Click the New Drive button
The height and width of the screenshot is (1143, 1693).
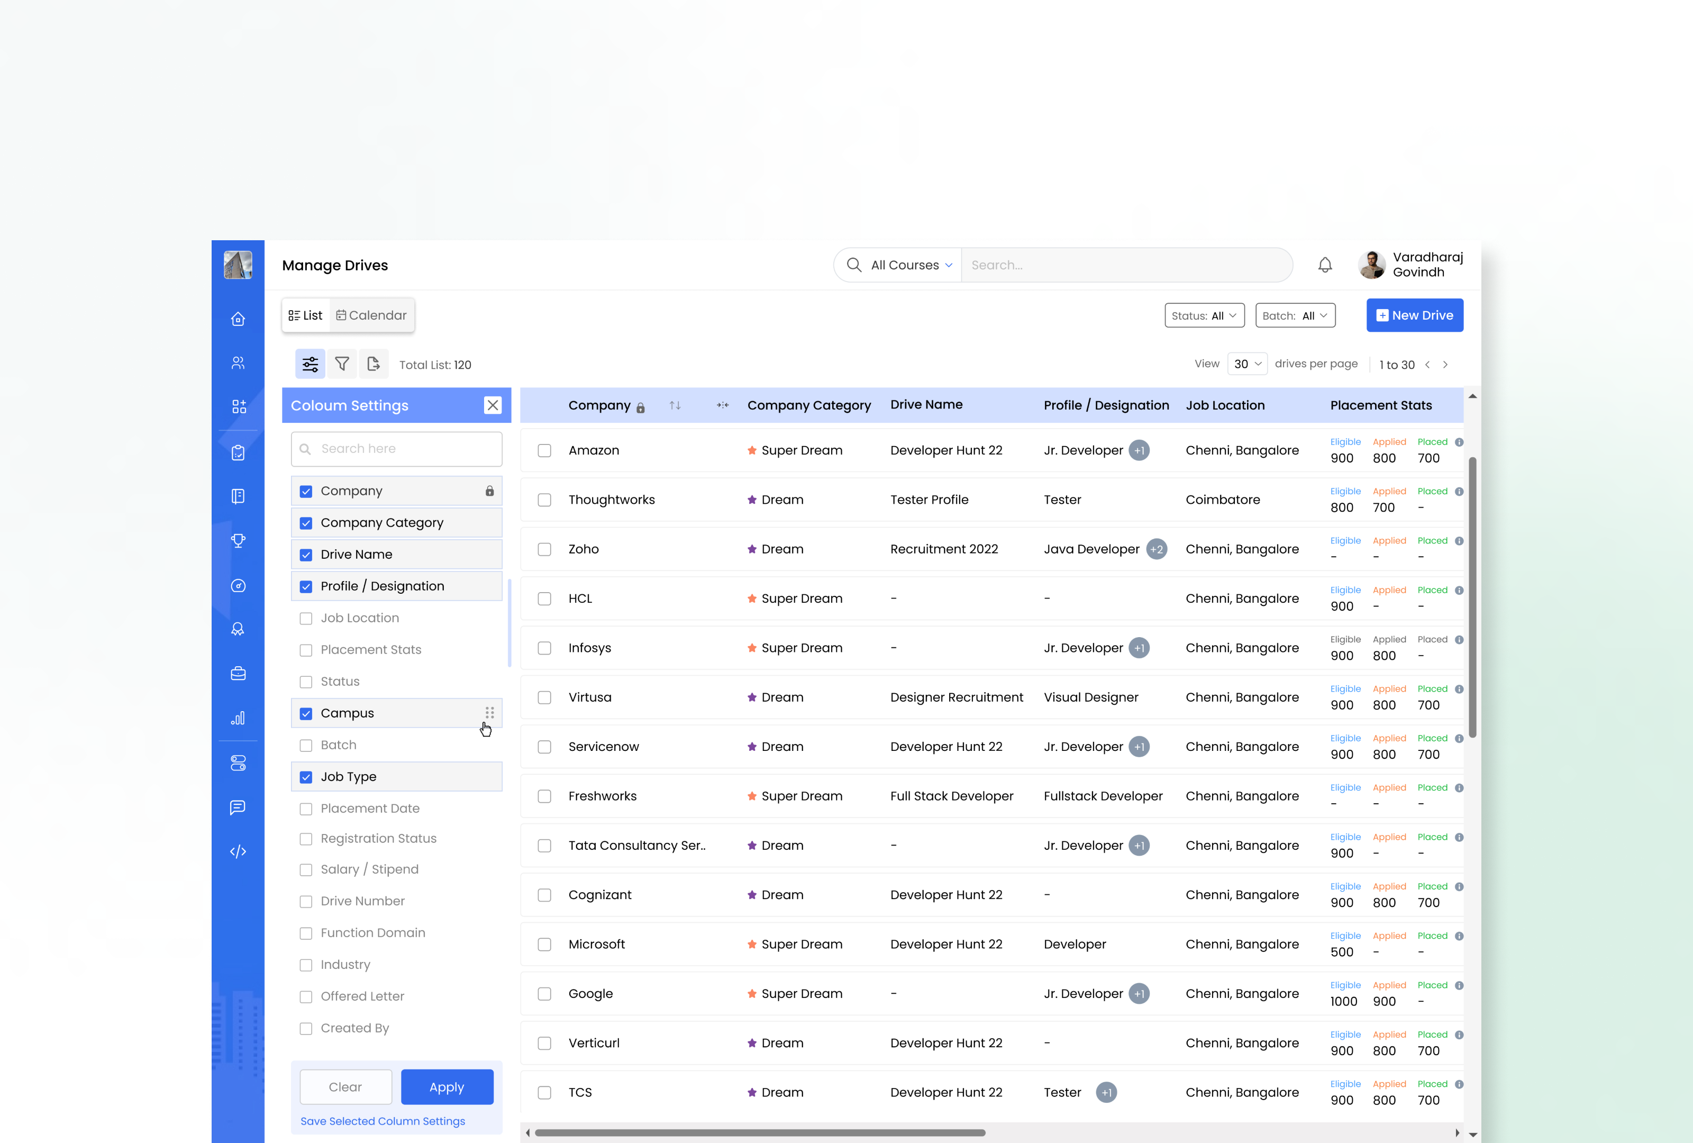[1414, 315]
